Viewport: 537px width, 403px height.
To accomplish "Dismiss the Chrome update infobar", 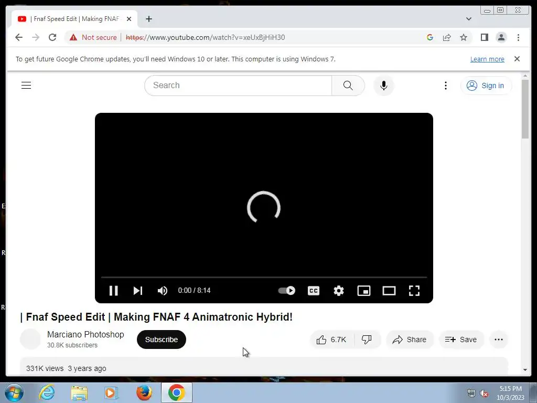I will [x=517, y=59].
